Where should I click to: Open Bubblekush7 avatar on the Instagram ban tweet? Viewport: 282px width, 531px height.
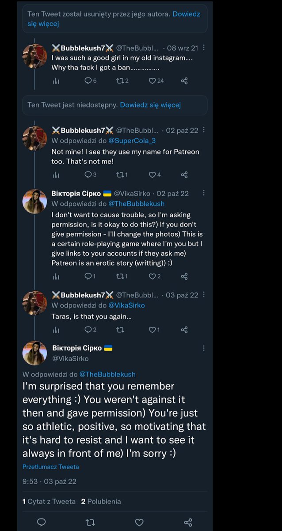click(35, 56)
